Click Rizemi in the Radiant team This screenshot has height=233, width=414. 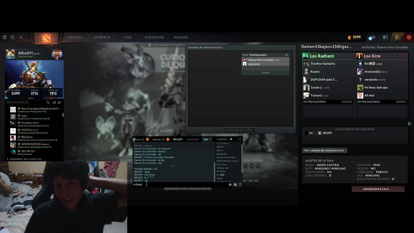[x=328, y=72]
